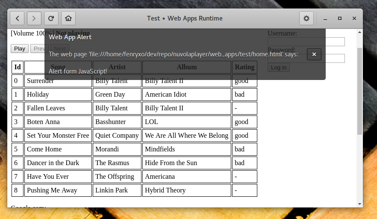Select the 'Have You Ever' song cell

tap(58, 177)
